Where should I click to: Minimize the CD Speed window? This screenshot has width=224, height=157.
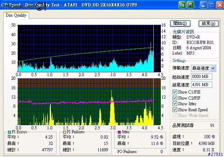point(203,5)
